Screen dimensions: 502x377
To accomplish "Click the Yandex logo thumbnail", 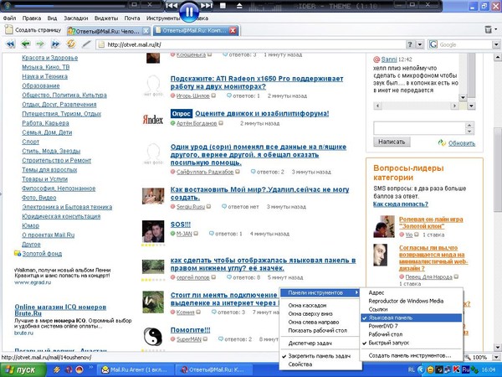I will click(x=153, y=120).
